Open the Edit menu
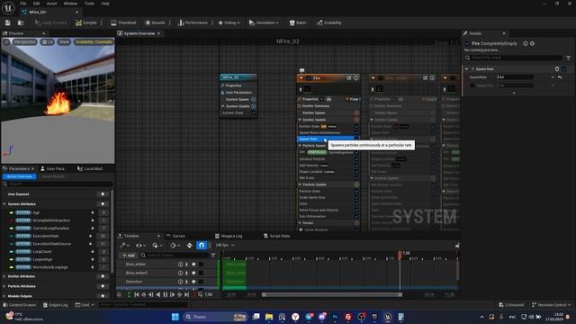Image resolution: width=576 pixels, height=324 pixels. point(36,4)
